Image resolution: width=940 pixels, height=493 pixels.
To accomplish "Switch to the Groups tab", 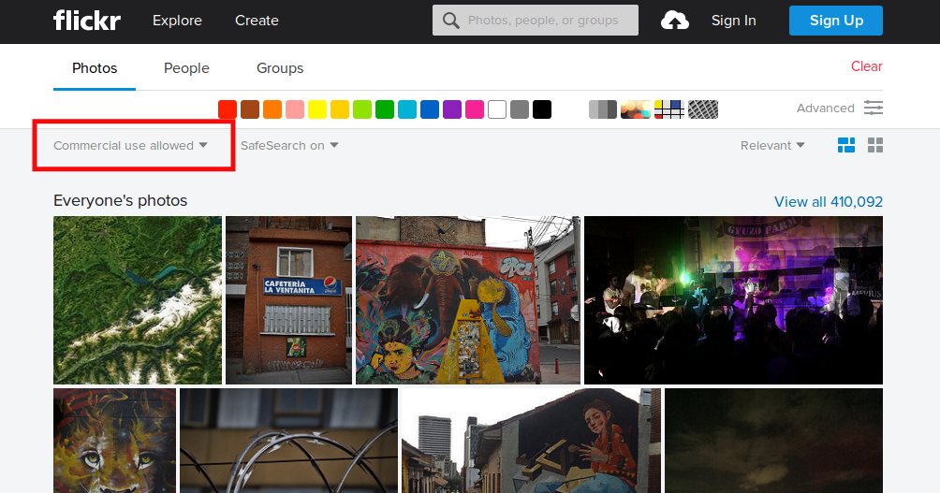I will pyautogui.click(x=280, y=68).
